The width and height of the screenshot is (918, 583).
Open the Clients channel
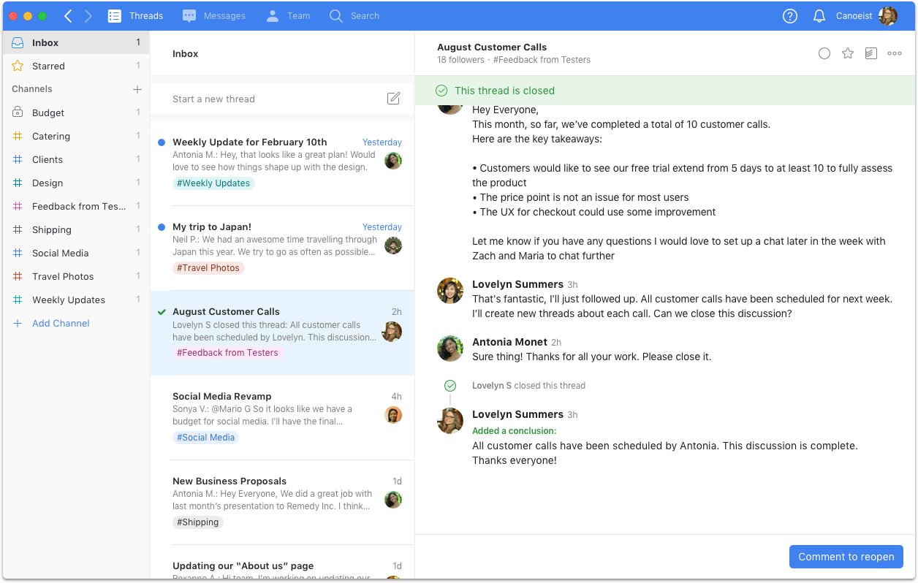tap(76, 159)
